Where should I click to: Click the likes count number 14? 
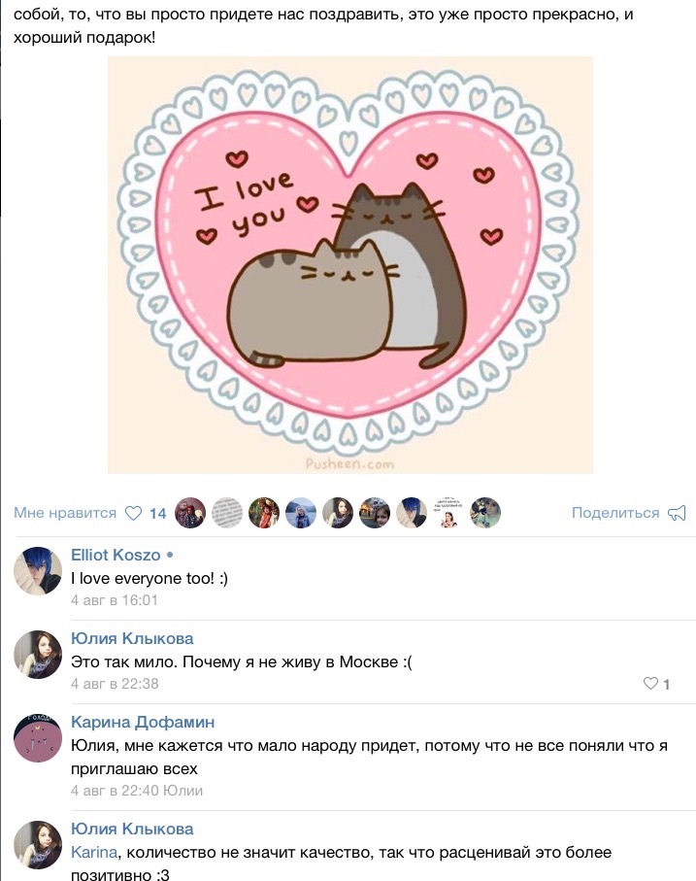coord(157,514)
